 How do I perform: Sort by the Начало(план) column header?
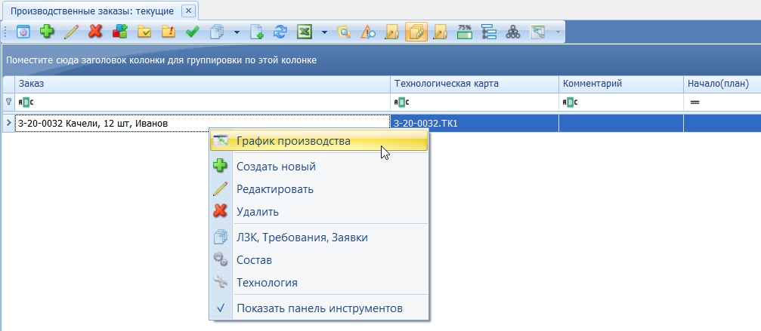pos(722,84)
